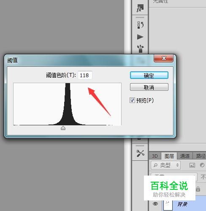Switch to the Channels tab
The height and width of the screenshot is (211, 206).
click(x=185, y=156)
